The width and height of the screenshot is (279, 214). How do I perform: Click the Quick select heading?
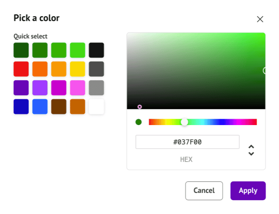[30, 37]
